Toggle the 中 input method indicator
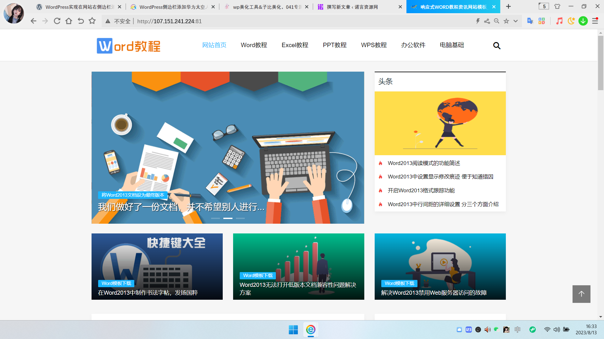 (x=517, y=329)
